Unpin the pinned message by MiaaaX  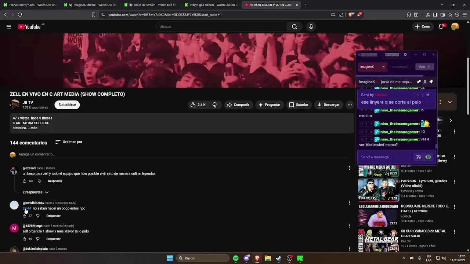(428, 95)
